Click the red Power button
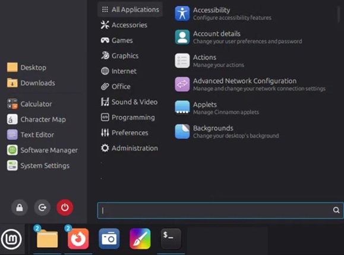Image resolution: width=344 pixels, height=255 pixels. (65, 208)
